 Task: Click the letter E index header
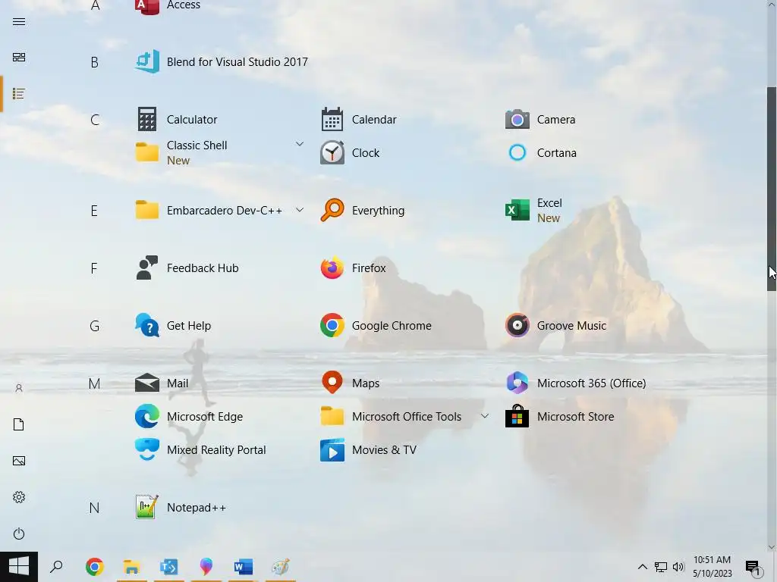coord(94,211)
